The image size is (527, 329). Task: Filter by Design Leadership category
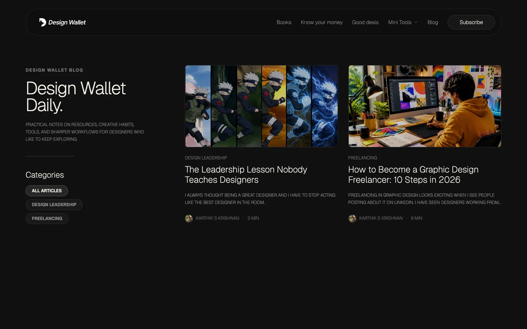[54, 205]
